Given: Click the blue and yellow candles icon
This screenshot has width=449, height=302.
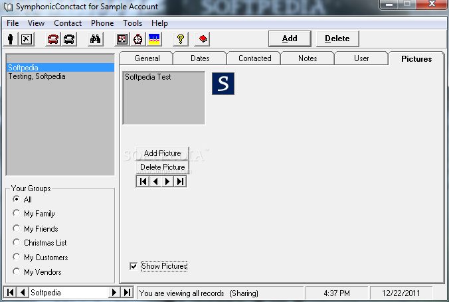Looking at the screenshot, I should pos(154,39).
